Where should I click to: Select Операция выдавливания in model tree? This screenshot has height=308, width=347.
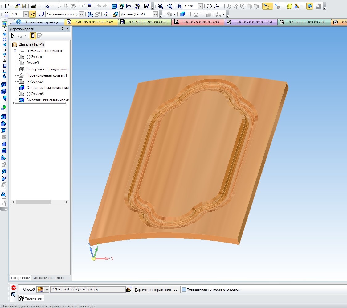click(47, 88)
